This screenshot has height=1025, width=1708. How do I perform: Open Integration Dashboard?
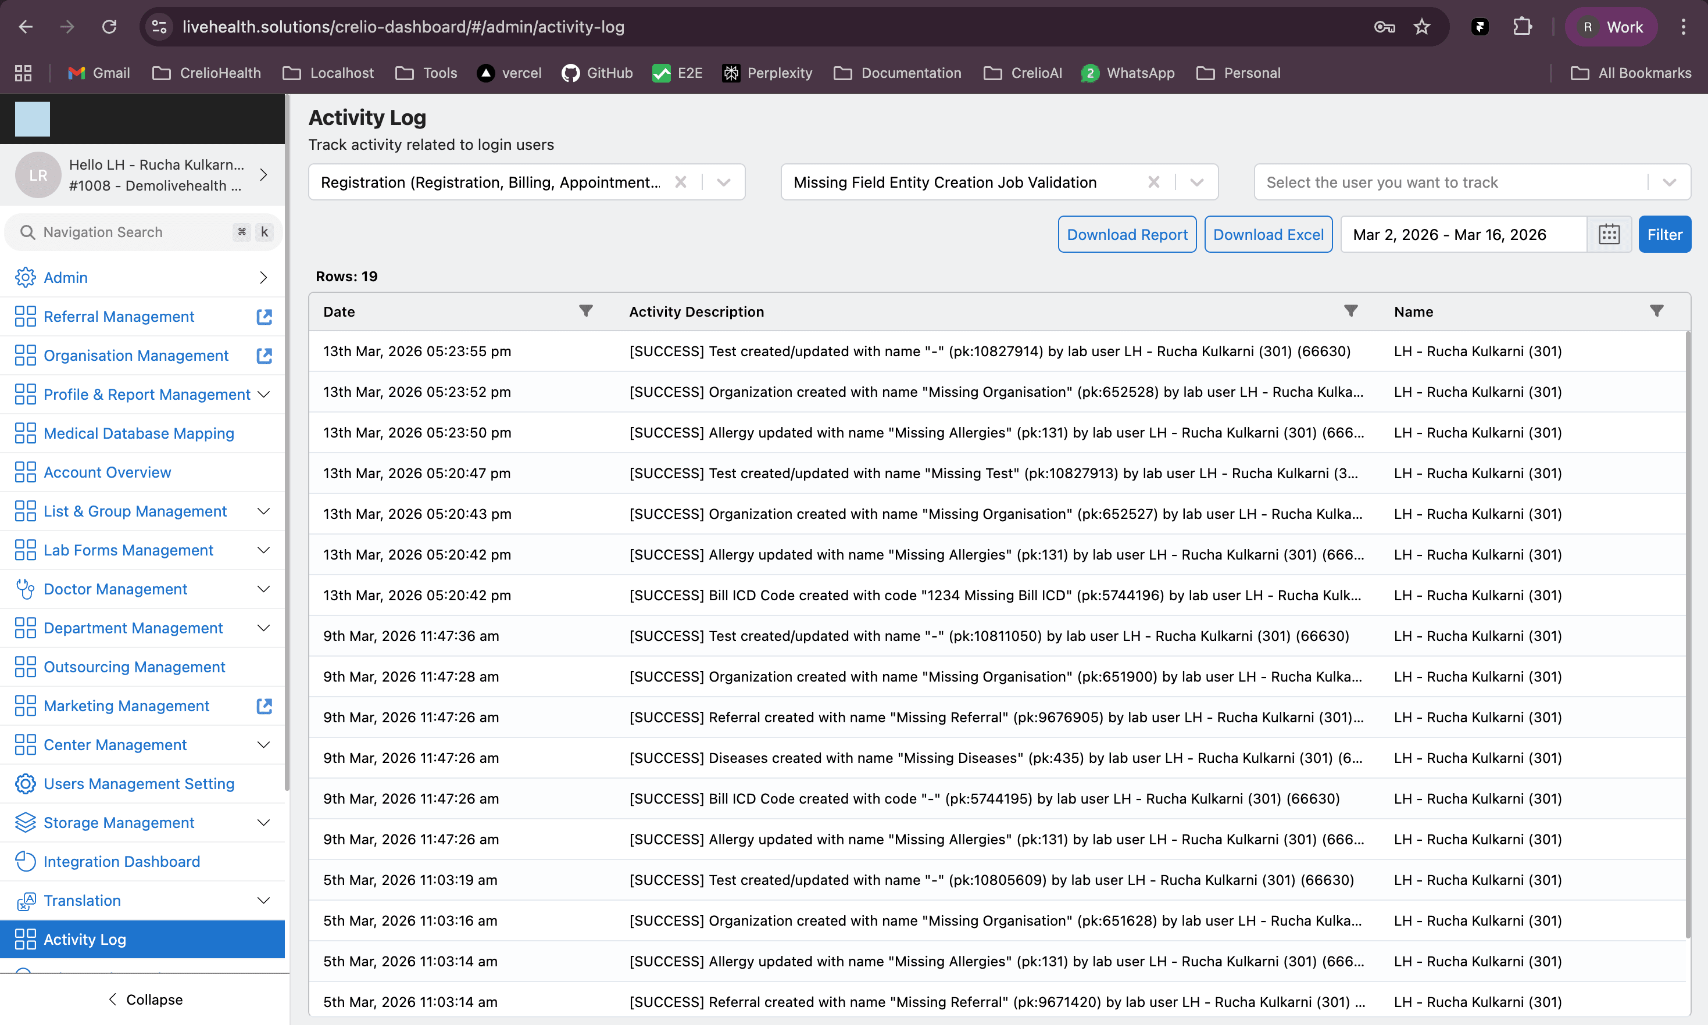point(142,861)
